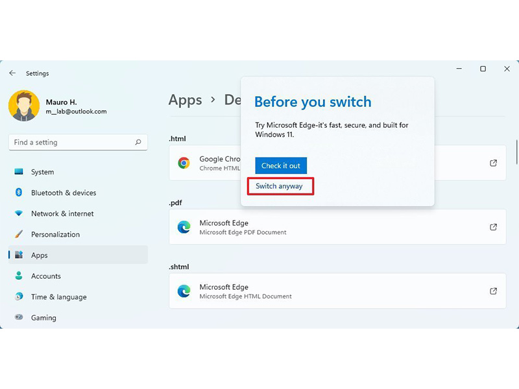Click the .shtml extension label
Screen dimensions: 519x389
tap(179, 266)
